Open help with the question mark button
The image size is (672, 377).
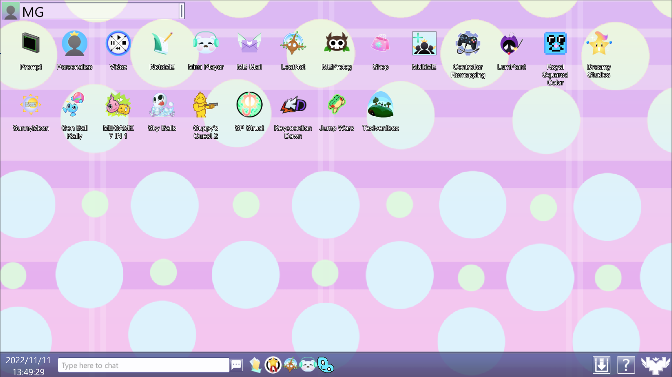point(626,365)
